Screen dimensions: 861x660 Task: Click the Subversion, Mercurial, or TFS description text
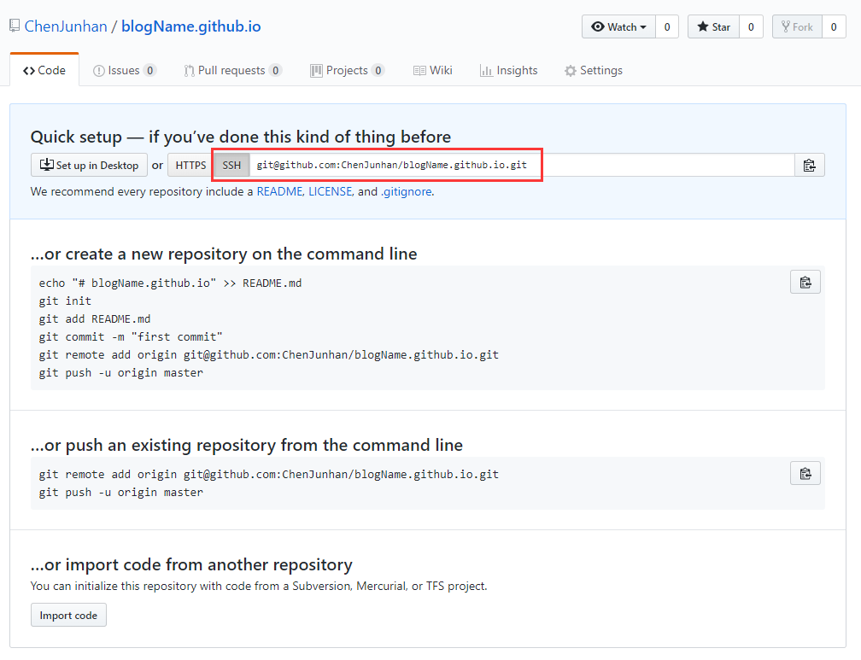pos(259,586)
